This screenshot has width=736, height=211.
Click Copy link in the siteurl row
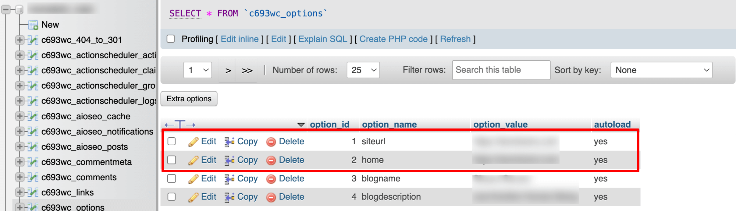coord(247,141)
